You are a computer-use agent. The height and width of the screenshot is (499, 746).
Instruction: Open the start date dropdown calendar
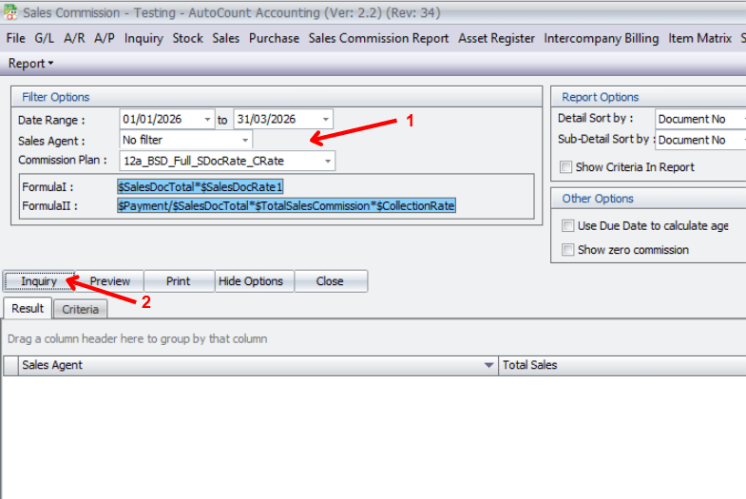point(207,120)
